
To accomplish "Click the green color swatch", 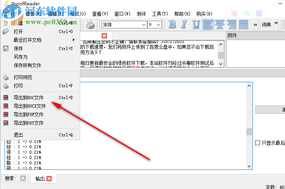I will [247, 13].
